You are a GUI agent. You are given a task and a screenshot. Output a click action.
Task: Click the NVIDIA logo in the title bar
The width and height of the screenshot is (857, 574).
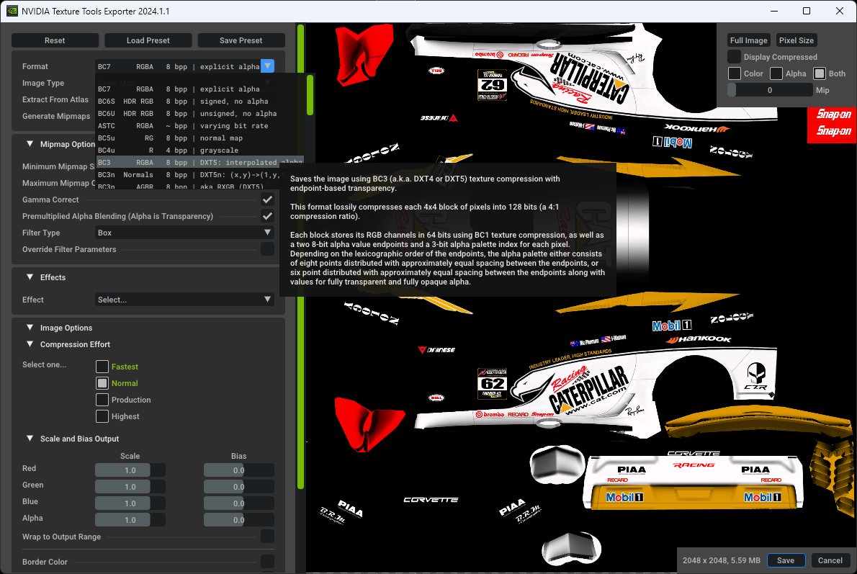point(12,11)
